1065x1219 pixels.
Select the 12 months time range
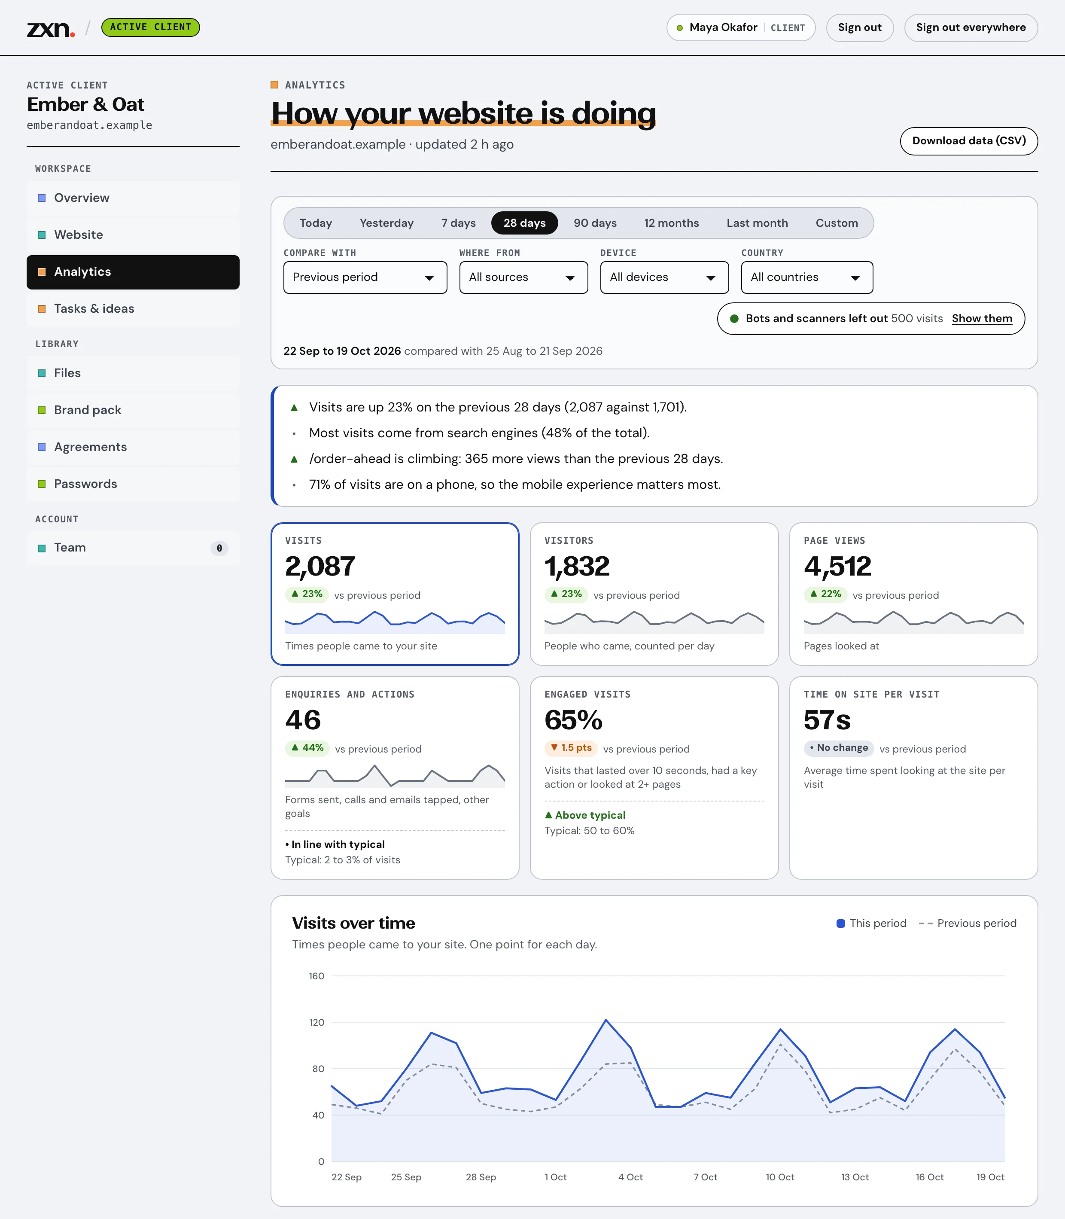coord(672,223)
